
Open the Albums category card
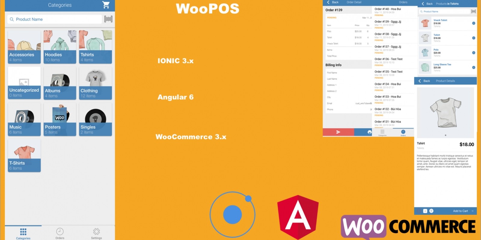[60, 83]
